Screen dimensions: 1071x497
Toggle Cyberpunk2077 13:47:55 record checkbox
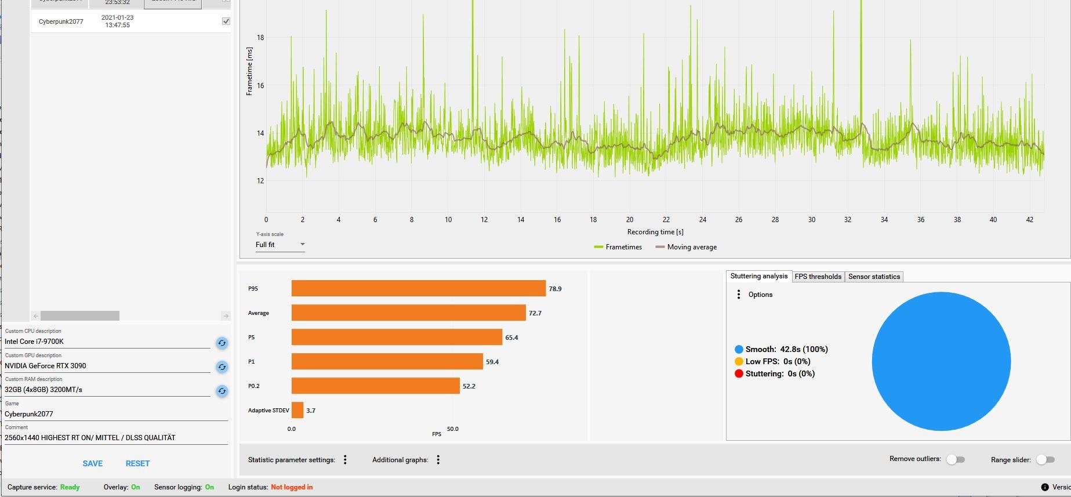tap(226, 21)
